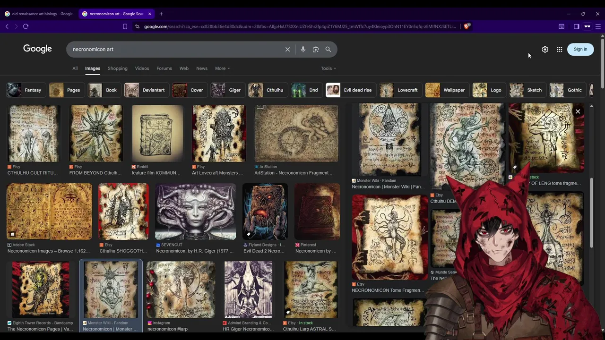Image resolution: width=605 pixels, height=340 pixels.
Task: Open the Brave Shields lion icon
Action: click(467, 26)
